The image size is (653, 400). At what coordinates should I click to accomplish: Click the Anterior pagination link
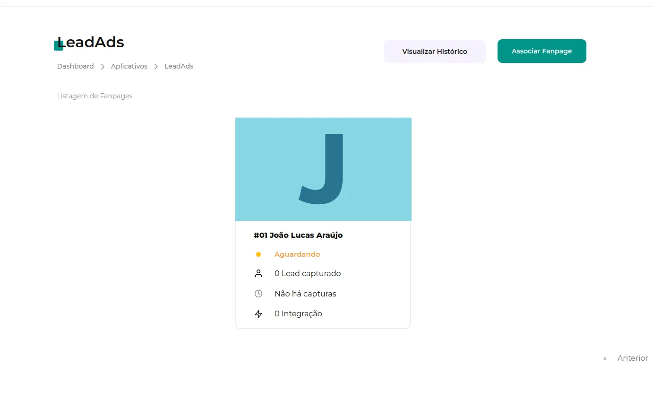click(x=633, y=358)
